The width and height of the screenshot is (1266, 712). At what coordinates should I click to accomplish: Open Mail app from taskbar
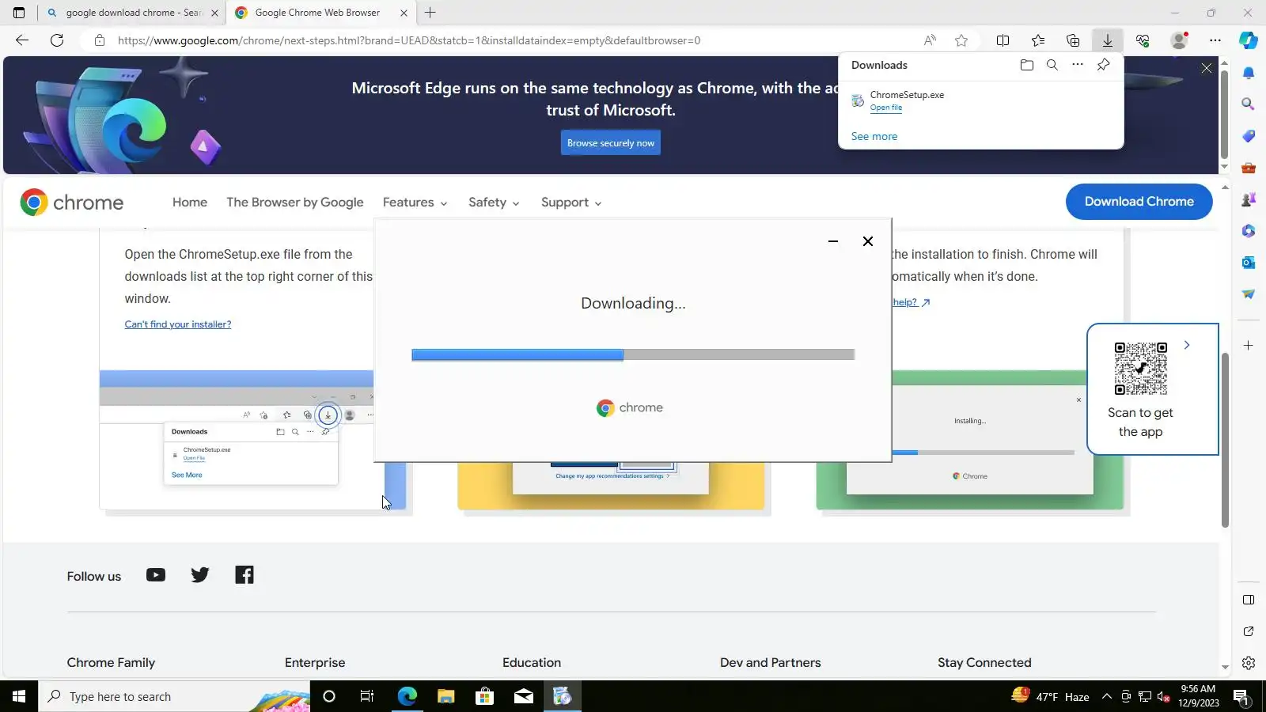(523, 696)
